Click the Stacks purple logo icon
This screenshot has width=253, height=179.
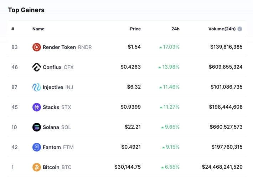pos(36,107)
